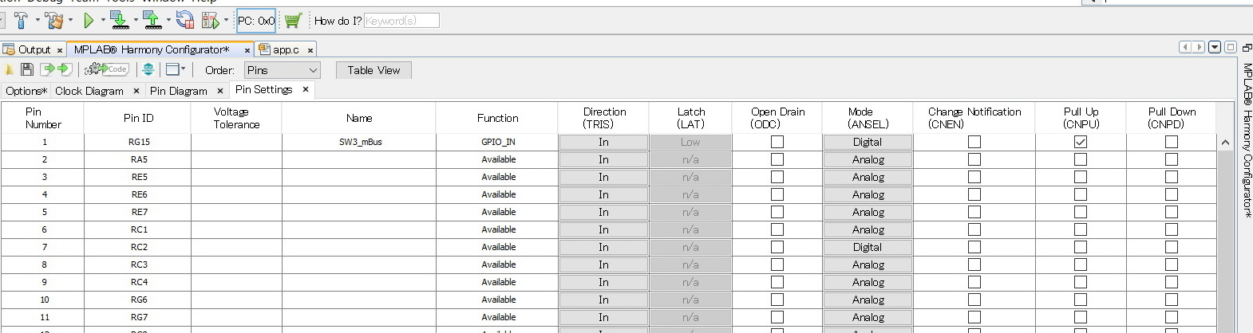
Task: Open the Order dropdown showing Pins
Action: pyautogui.click(x=282, y=70)
